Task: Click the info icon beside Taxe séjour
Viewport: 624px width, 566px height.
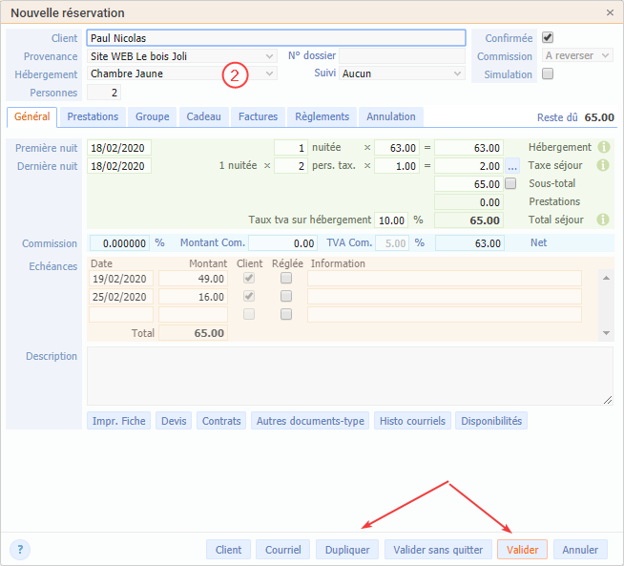Action: (603, 165)
